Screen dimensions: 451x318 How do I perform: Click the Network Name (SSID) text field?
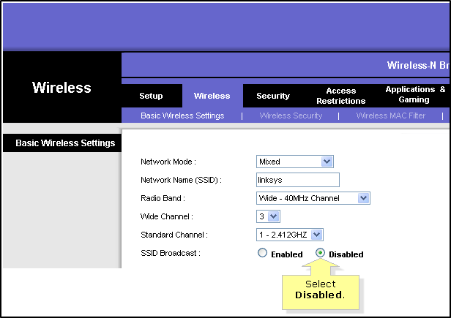[x=298, y=180]
